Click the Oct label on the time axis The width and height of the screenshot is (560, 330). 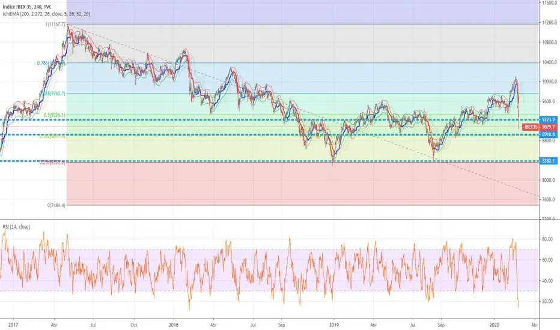pos(134,325)
